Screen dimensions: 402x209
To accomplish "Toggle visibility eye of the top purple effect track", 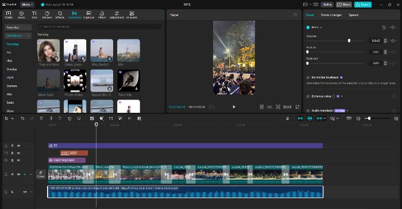I will [18, 145].
